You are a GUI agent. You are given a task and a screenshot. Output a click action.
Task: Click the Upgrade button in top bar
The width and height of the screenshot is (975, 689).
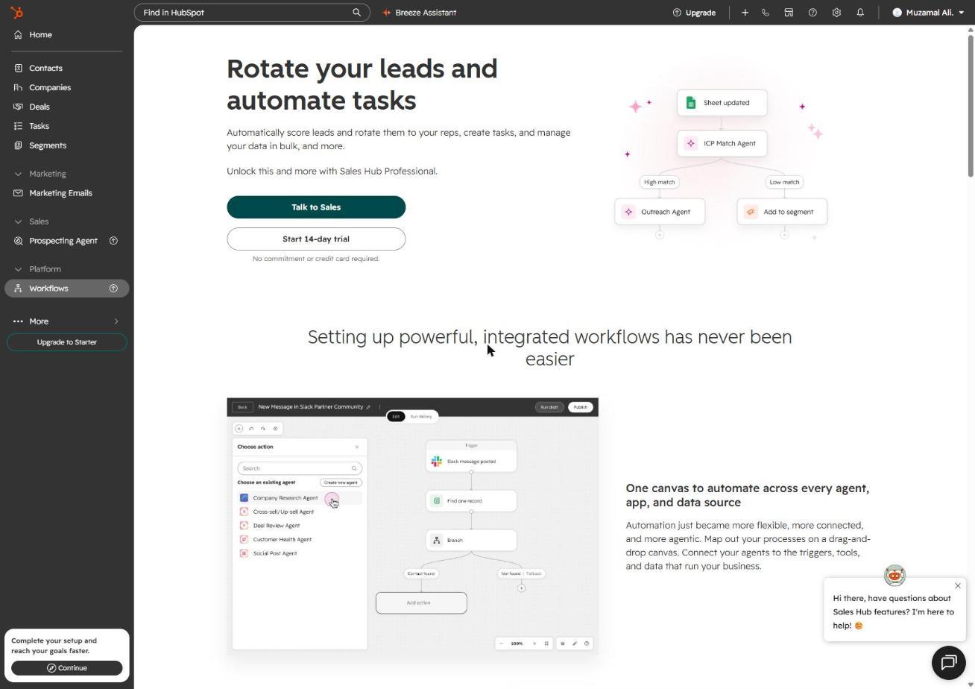[694, 13]
